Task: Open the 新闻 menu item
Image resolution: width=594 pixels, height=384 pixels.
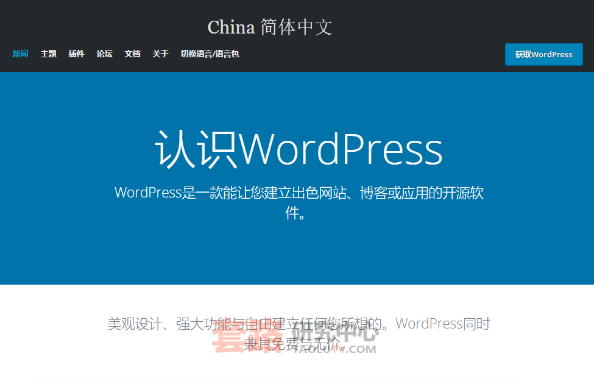Action: [x=20, y=54]
